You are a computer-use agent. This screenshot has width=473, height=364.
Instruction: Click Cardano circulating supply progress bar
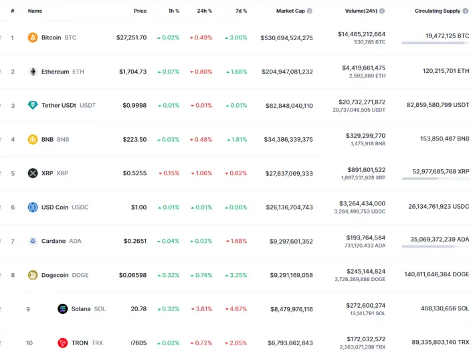[x=436, y=247]
